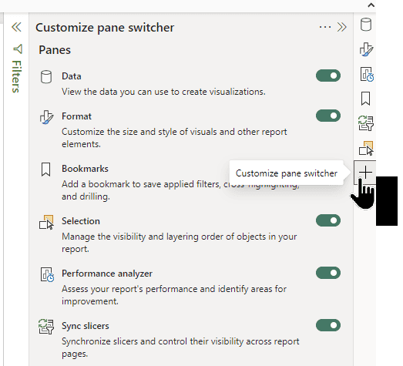Viewport: 403px width, 366px height.
Task: Disable the Selection pane toggle
Action: tap(328, 220)
